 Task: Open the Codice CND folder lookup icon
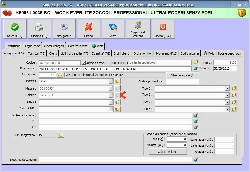[117, 109]
